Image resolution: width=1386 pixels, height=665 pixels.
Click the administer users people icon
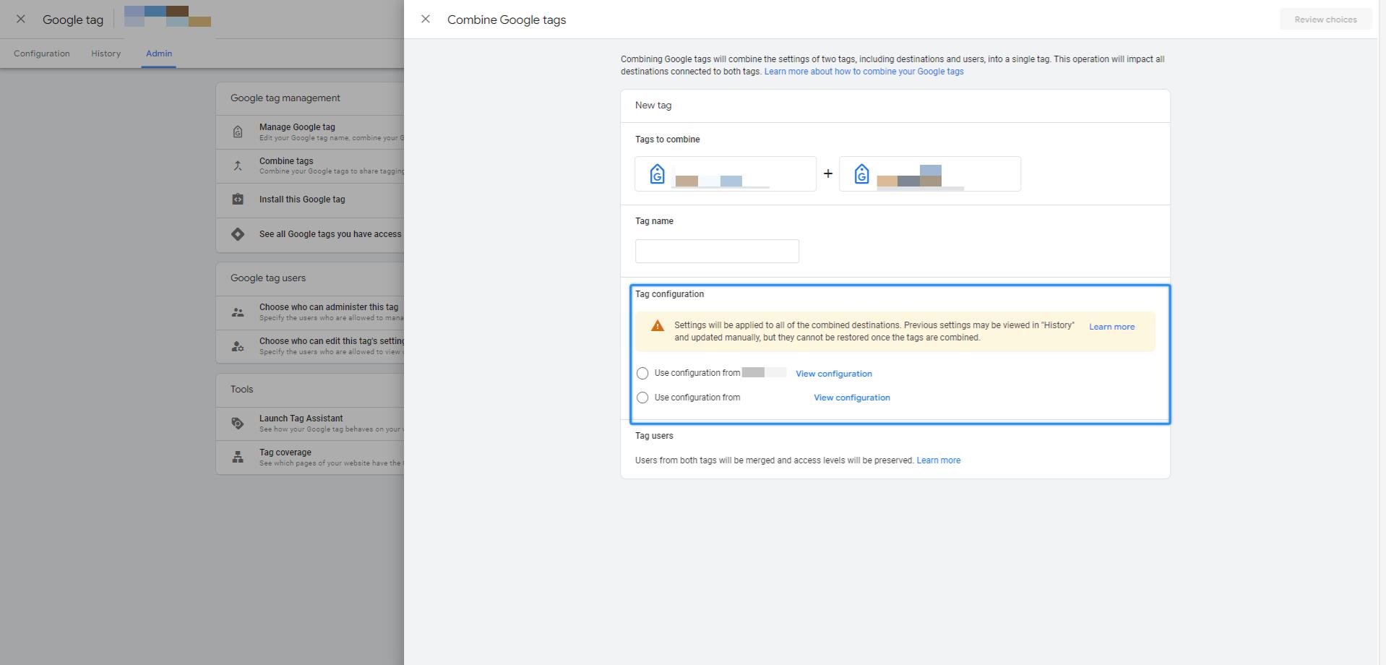click(238, 312)
